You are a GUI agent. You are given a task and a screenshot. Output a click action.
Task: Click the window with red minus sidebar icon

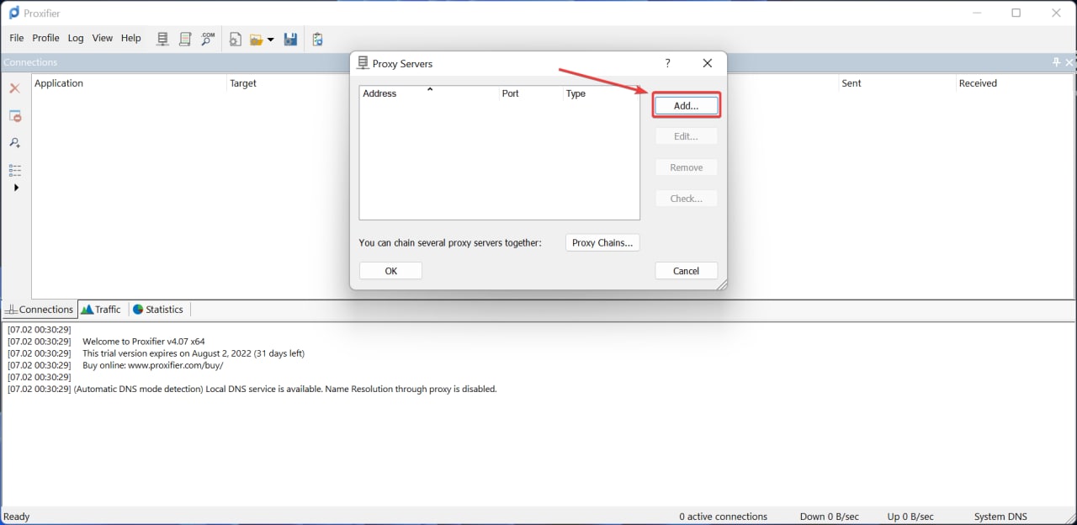[15, 116]
